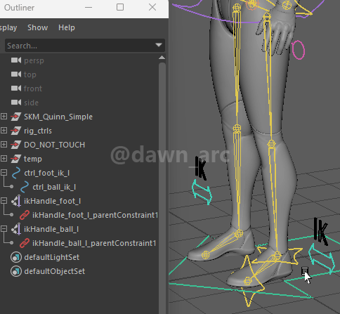340x314 pixels.
Task: Click the DO_NOT_TOUCH transform icon
Action: coord(16,145)
